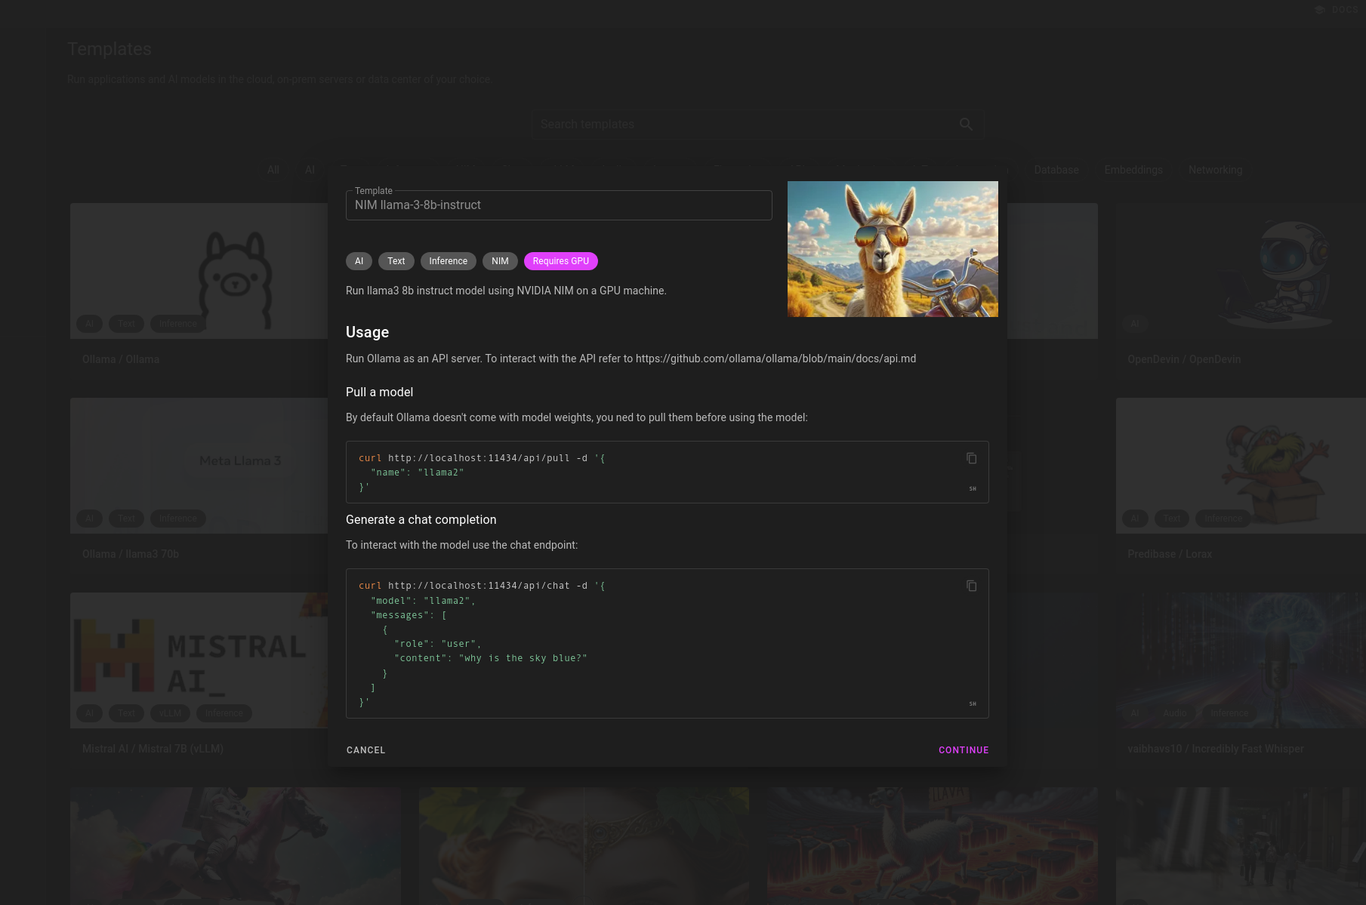Viewport: 1366px width, 905px height.
Task: Click the "why is the sky blue?" line
Action: 491,658
